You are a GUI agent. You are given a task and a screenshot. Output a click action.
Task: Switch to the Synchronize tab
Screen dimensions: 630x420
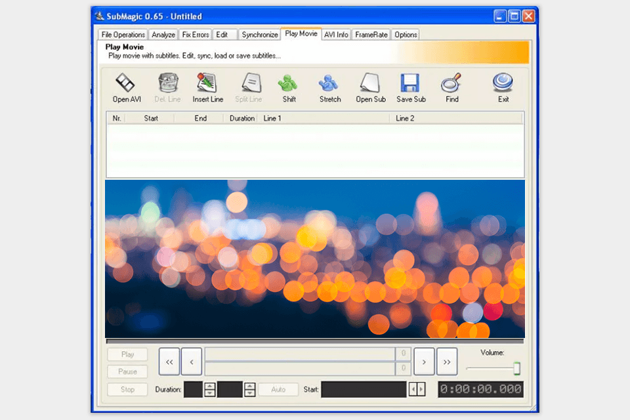(x=259, y=34)
